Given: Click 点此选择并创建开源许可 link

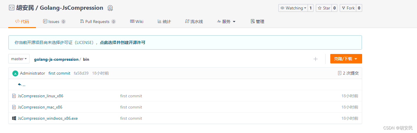Looking at the screenshot, I should (x=122, y=42).
